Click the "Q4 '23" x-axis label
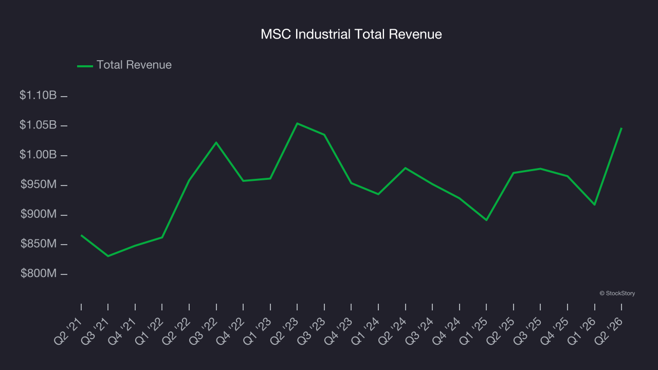658x370 pixels. pyautogui.click(x=338, y=330)
